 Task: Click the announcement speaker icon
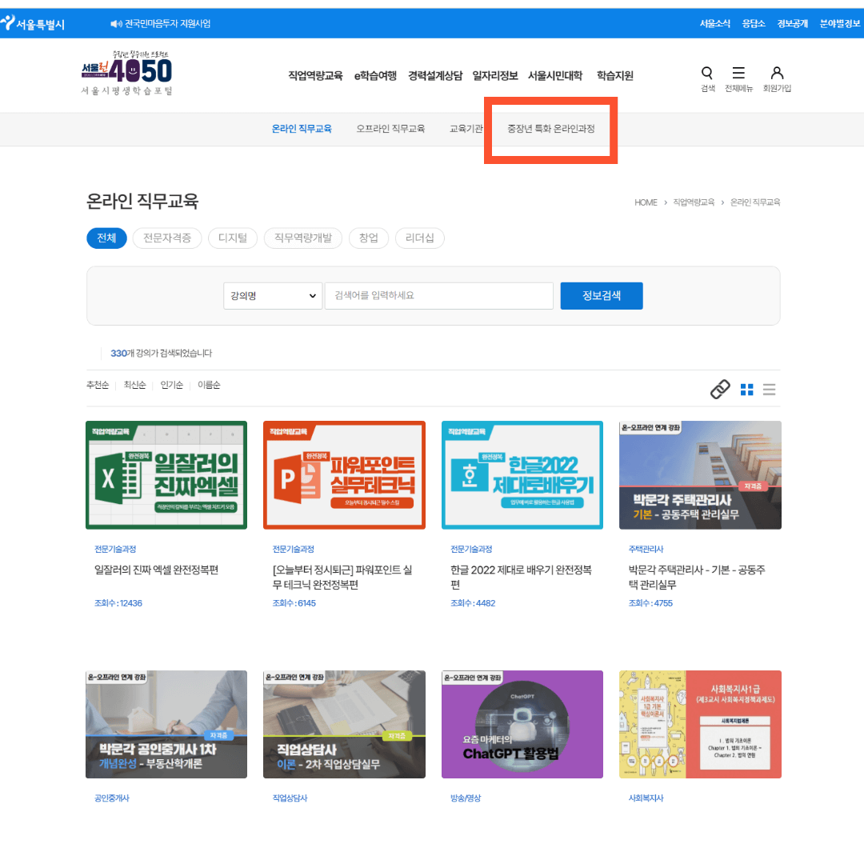(x=114, y=23)
